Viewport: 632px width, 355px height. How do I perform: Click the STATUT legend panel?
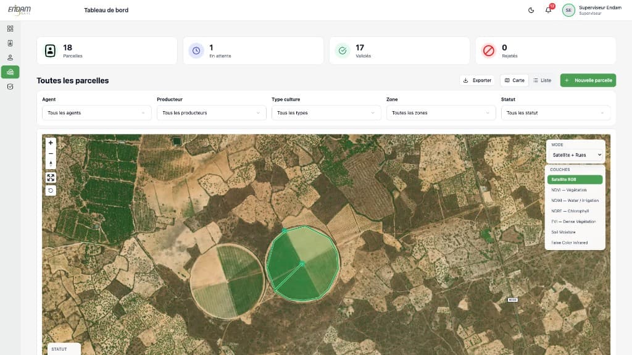64,349
